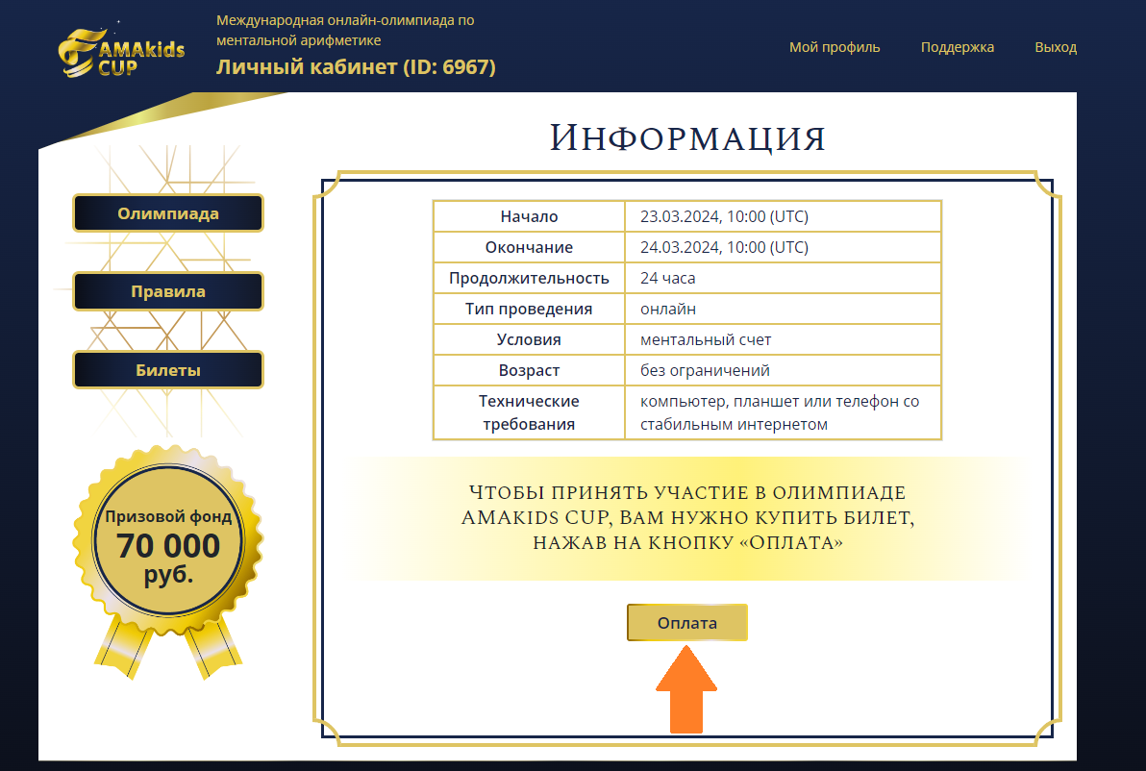The width and height of the screenshot is (1146, 771).
Task: Click the Технические требования row label
Action: pyautogui.click(x=529, y=412)
